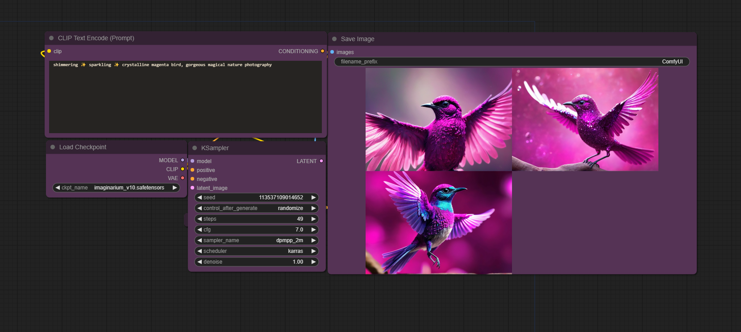This screenshot has width=741, height=332.
Task: Click the CONDITIONING output socket dot
Action: pyautogui.click(x=322, y=51)
